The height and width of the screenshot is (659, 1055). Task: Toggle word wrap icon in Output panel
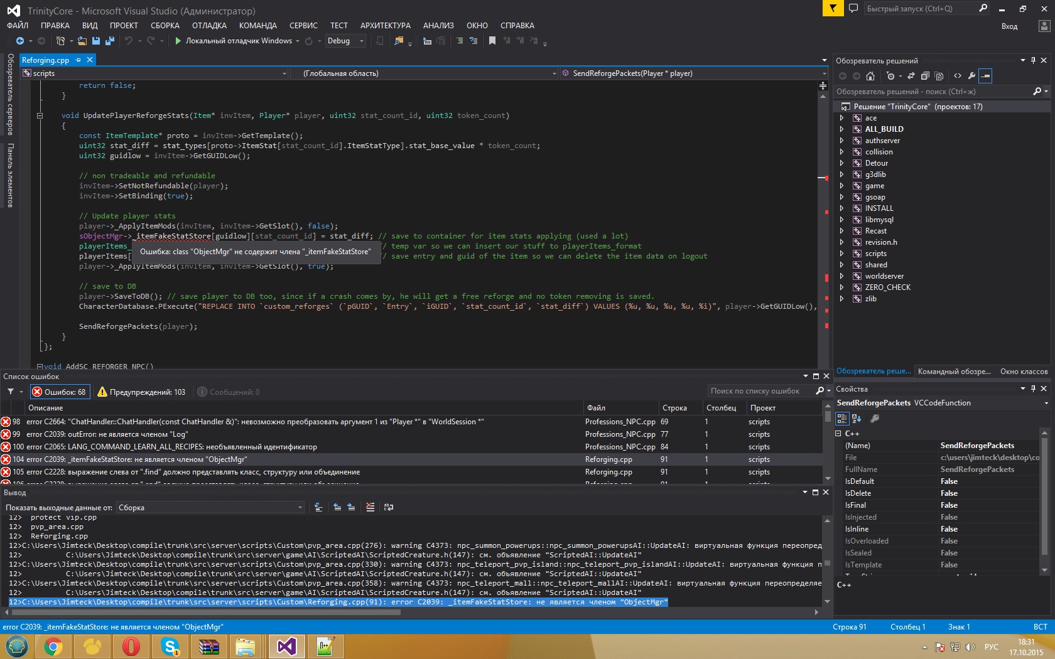(x=389, y=507)
